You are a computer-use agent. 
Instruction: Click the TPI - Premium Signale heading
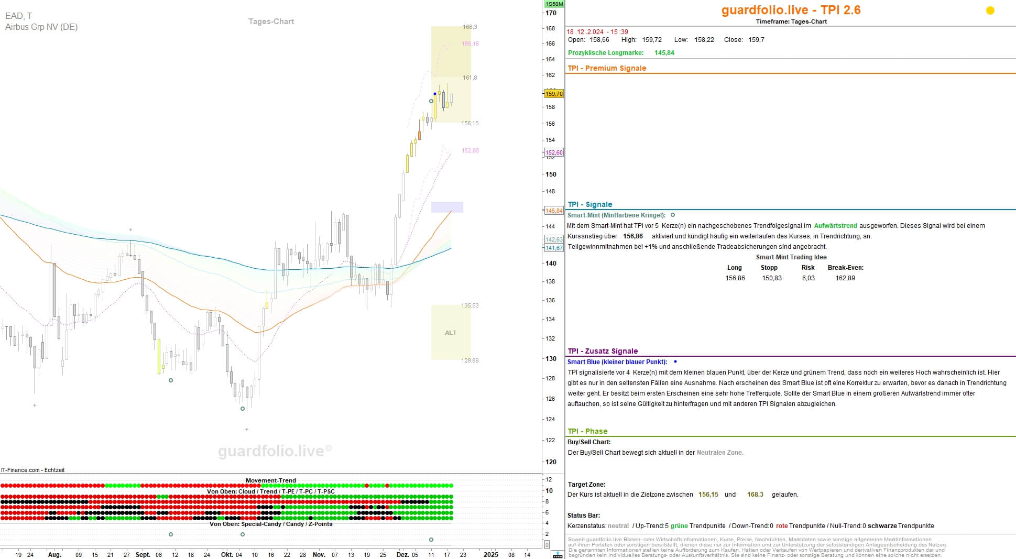point(607,68)
